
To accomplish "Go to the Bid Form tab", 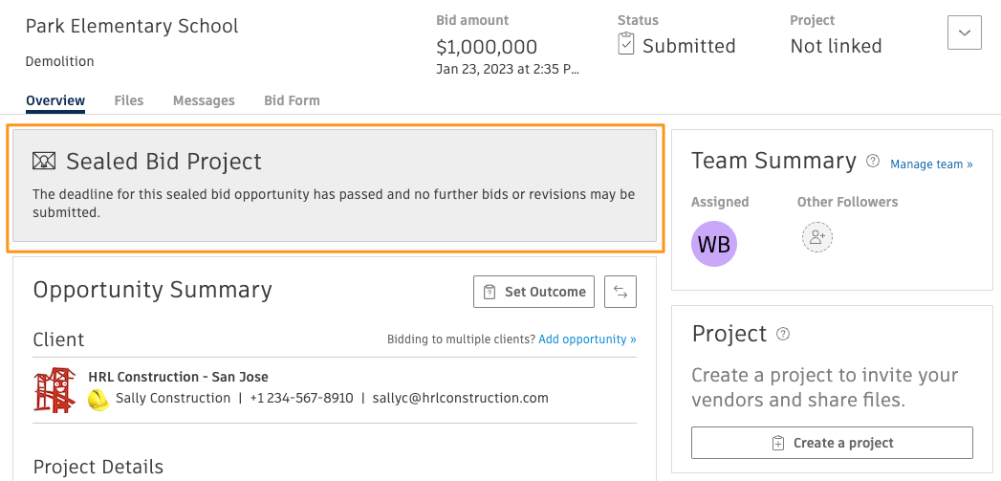I will (x=292, y=100).
